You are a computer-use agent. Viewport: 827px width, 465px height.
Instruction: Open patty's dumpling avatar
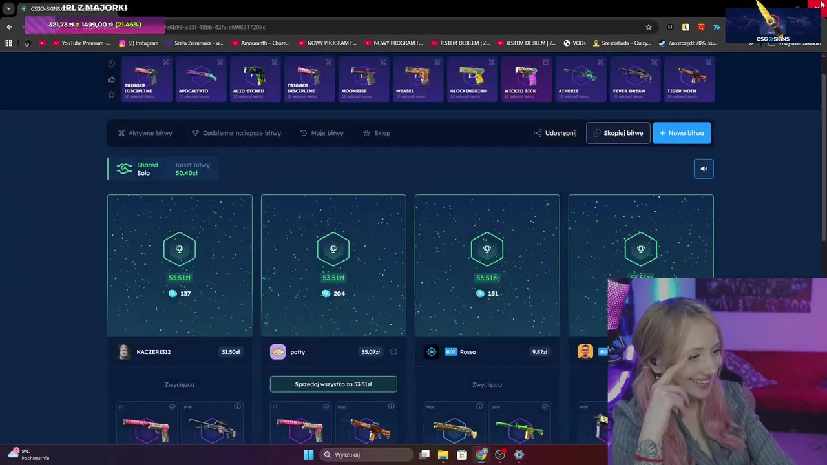[x=278, y=352]
